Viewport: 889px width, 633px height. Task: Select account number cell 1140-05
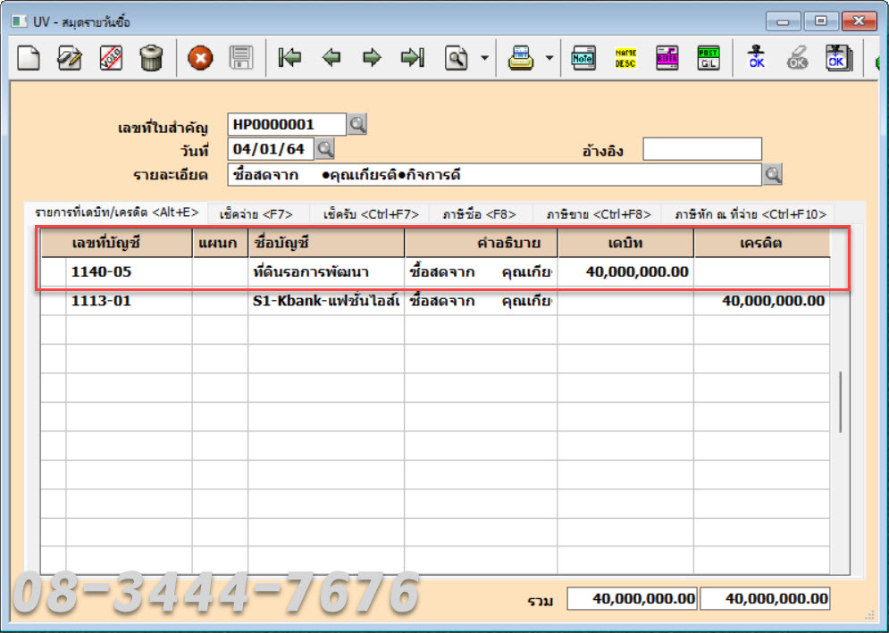[129, 272]
